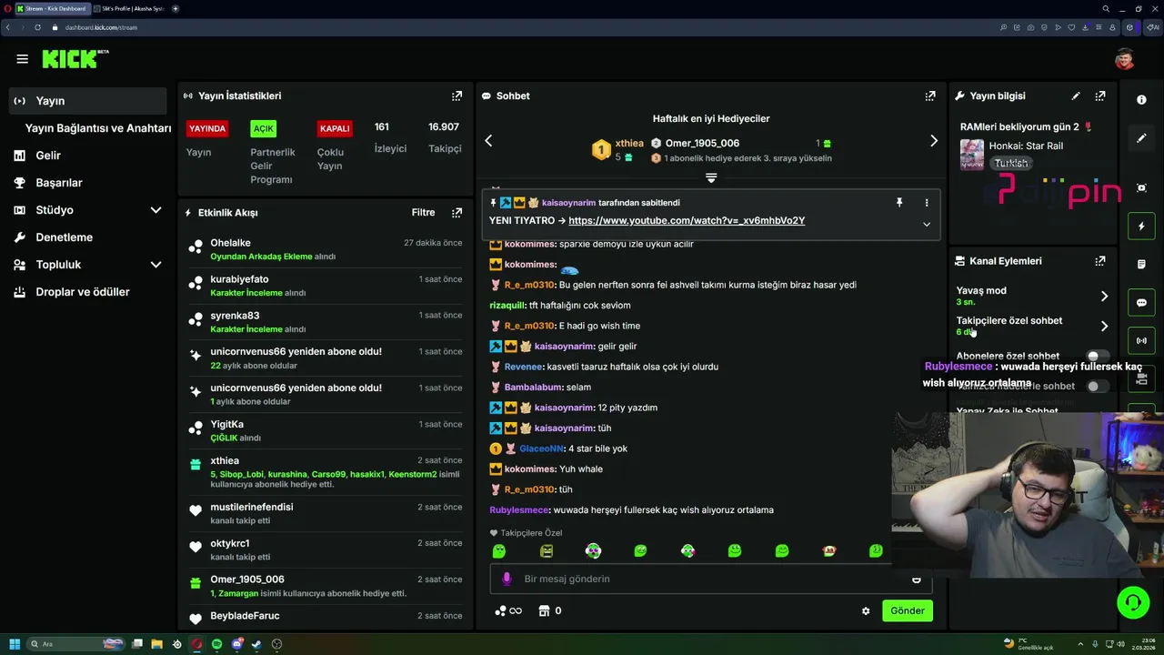This screenshot has width=1164, height=655.
Task: Click the pencil icon in right toolbar
Action: point(1141,138)
